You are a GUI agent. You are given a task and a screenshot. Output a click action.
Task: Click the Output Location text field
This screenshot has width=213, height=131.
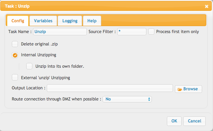pos(110,88)
